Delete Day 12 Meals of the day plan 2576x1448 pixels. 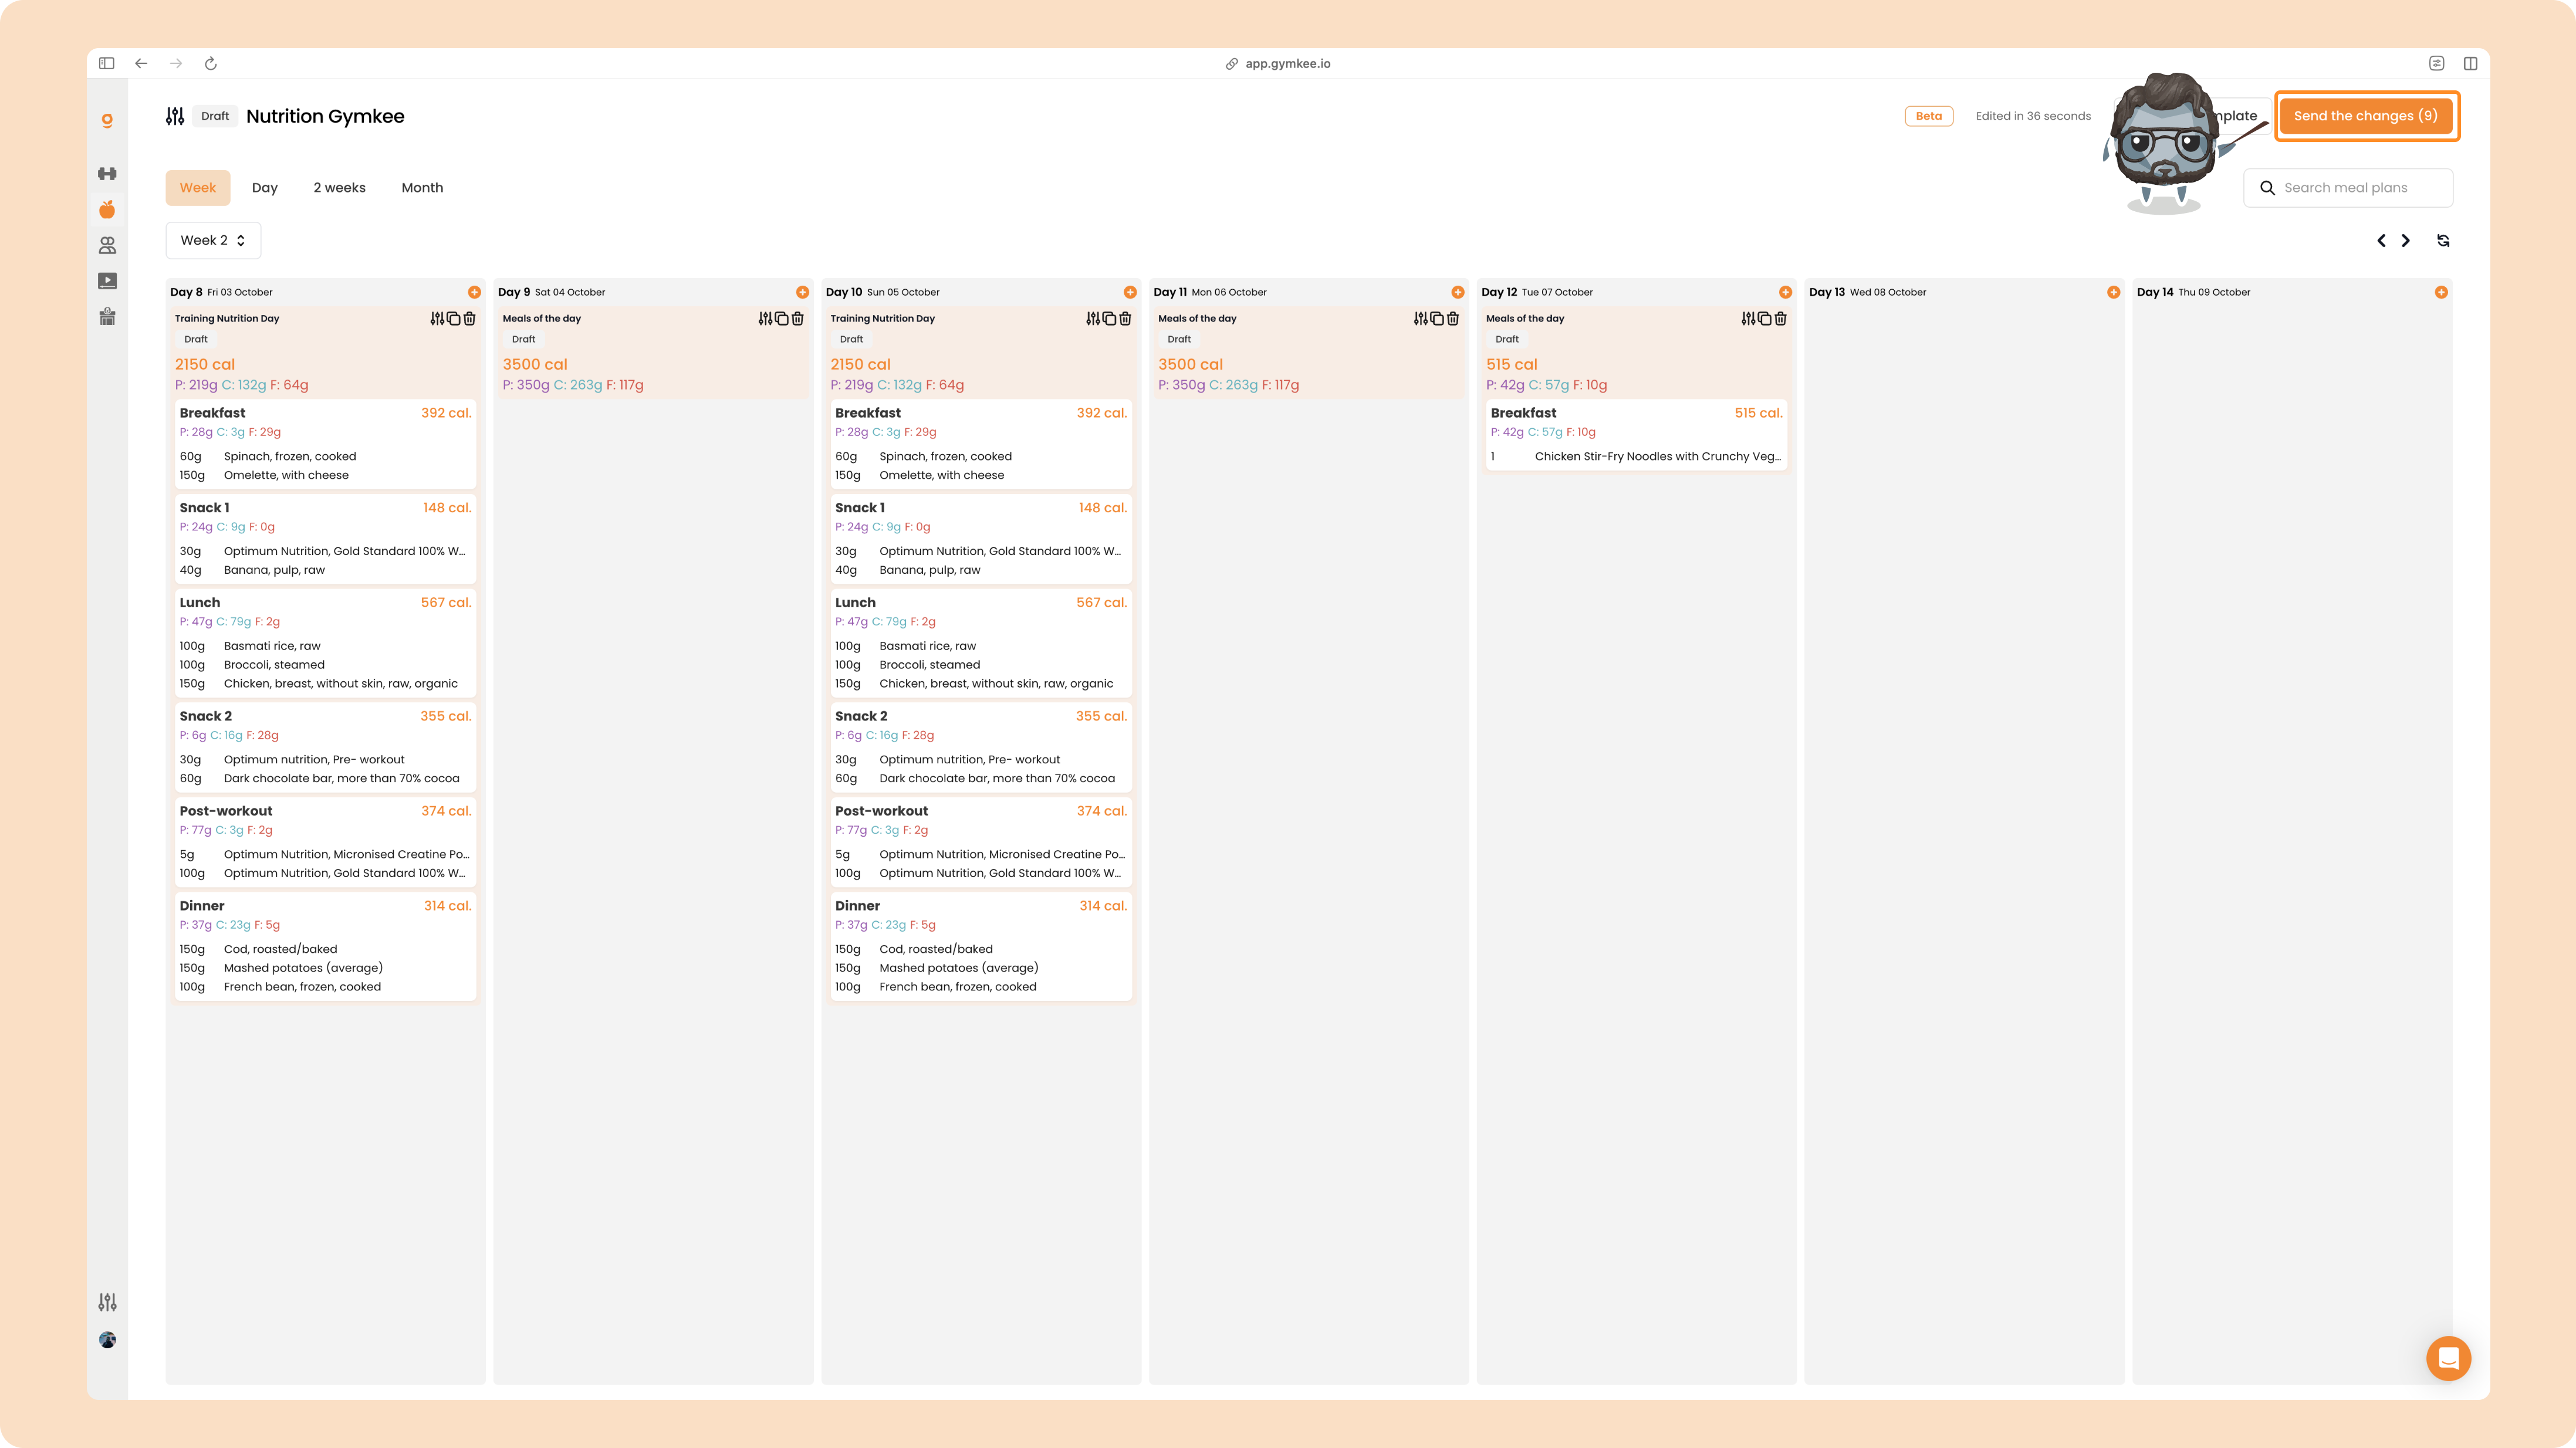(x=1780, y=319)
